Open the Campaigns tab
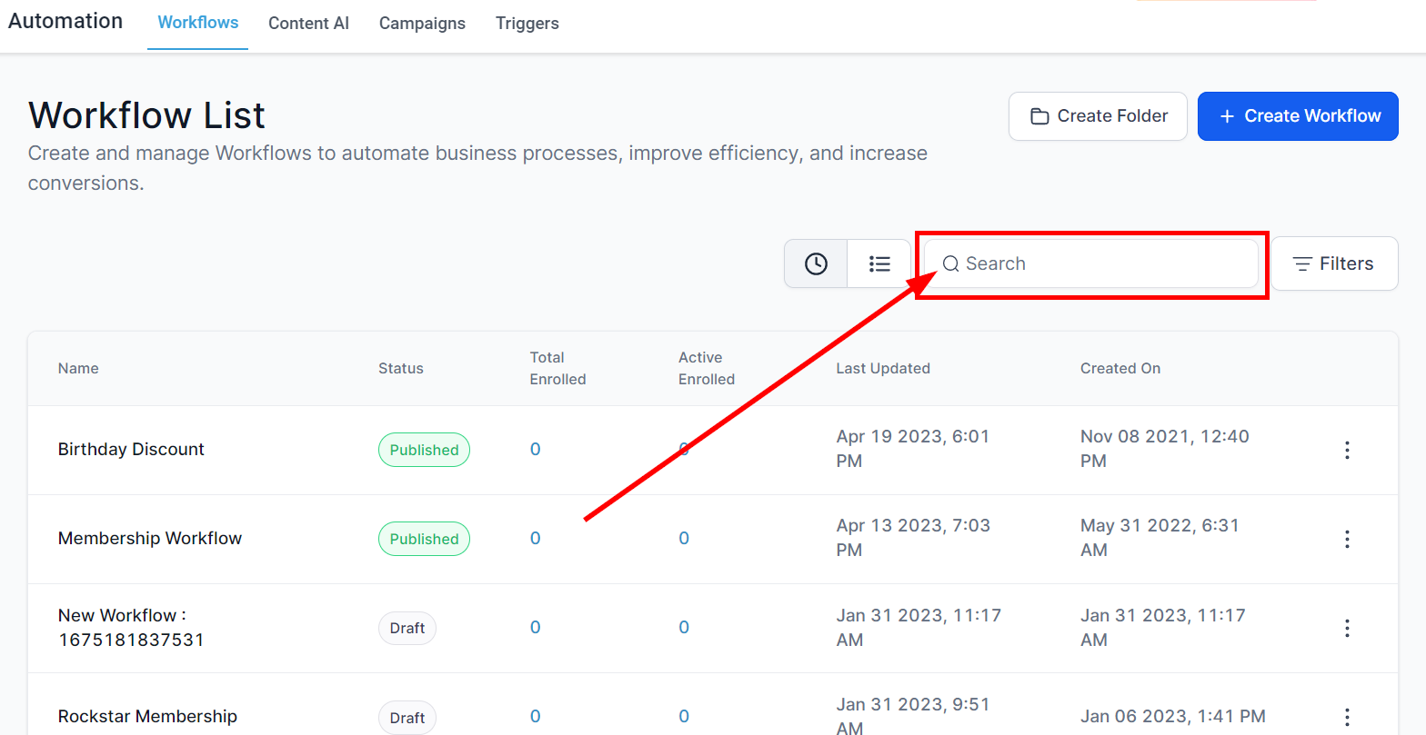Image resolution: width=1426 pixels, height=735 pixels. (422, 24)
